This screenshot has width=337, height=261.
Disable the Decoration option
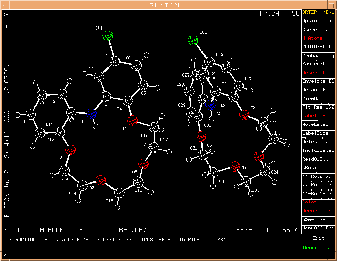(x=318, y=211)
